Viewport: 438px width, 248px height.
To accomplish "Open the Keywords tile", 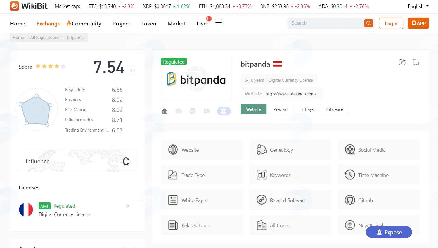I will coord(290,175).
